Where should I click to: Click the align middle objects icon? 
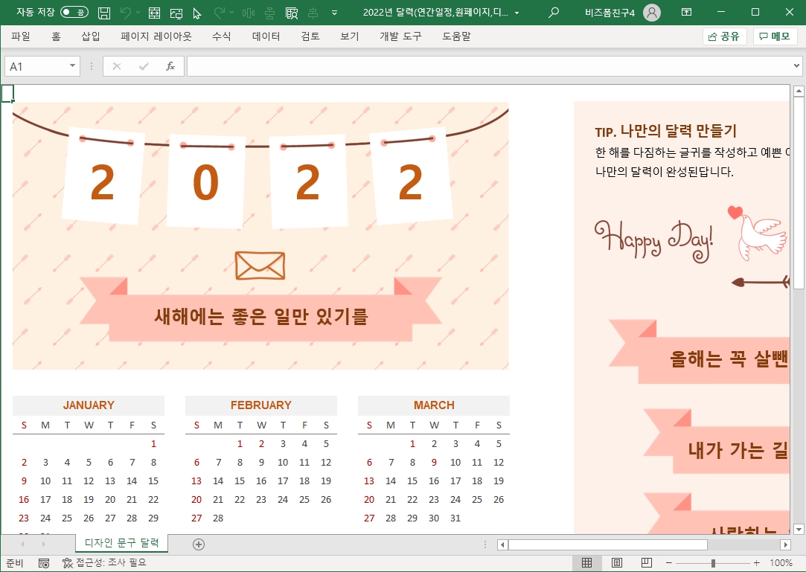tap(249, 13)
